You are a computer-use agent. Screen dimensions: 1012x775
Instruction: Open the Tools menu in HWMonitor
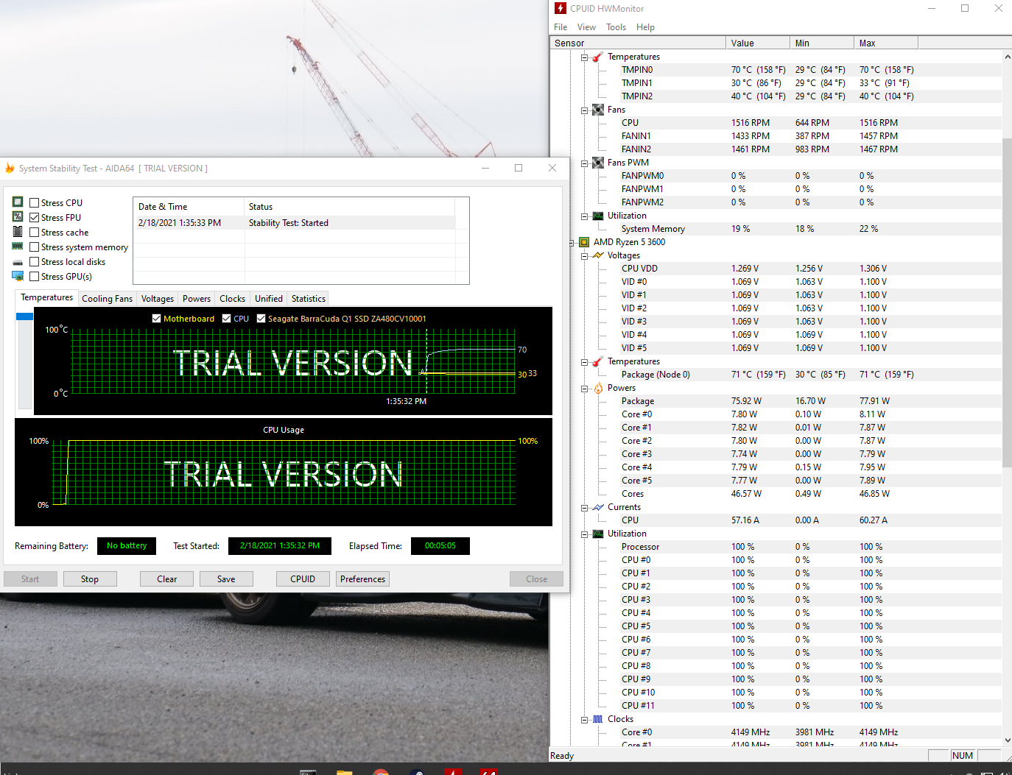616,27
